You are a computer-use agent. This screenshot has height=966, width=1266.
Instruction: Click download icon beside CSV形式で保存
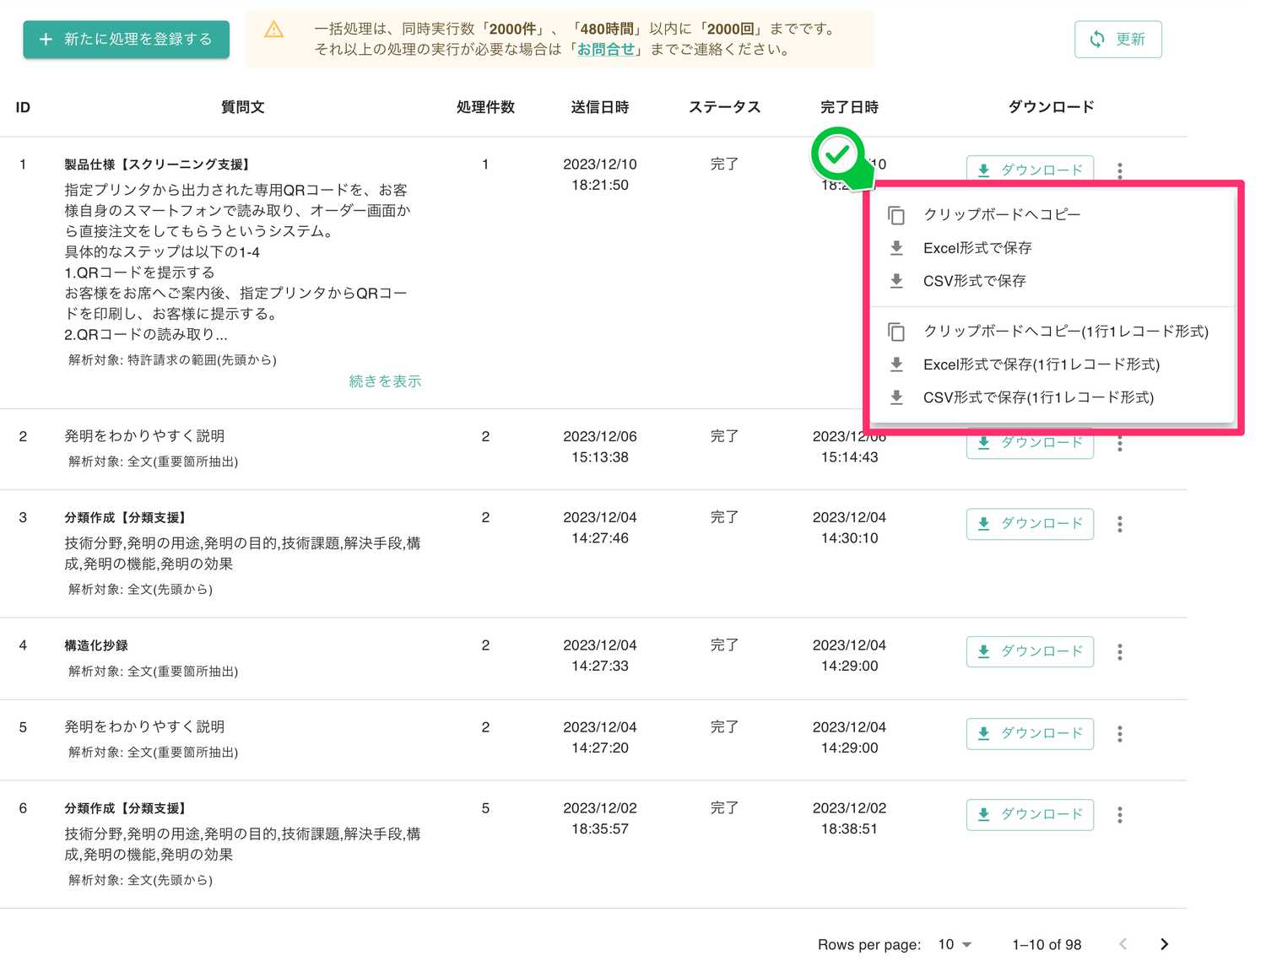tap(896, 281)
